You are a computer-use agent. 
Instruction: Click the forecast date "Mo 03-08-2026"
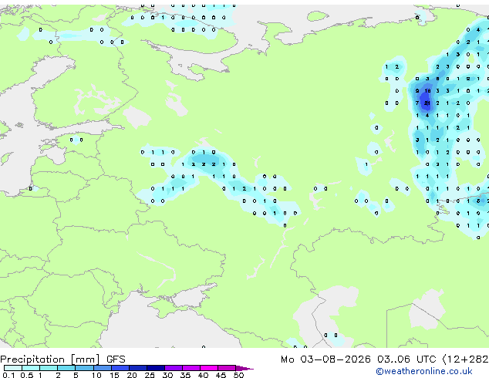coord(325,359)
